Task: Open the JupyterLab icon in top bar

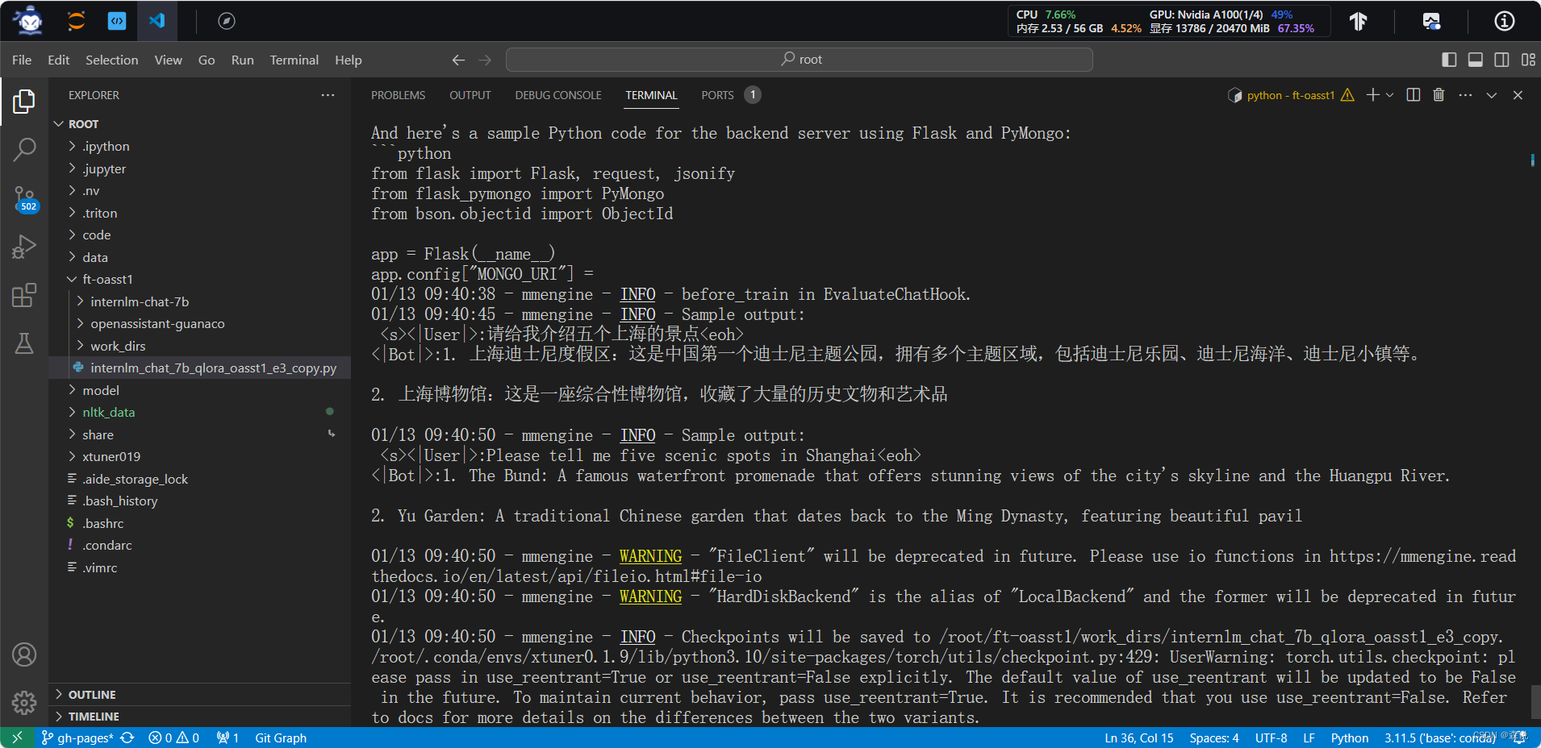Action: point(76,21)
